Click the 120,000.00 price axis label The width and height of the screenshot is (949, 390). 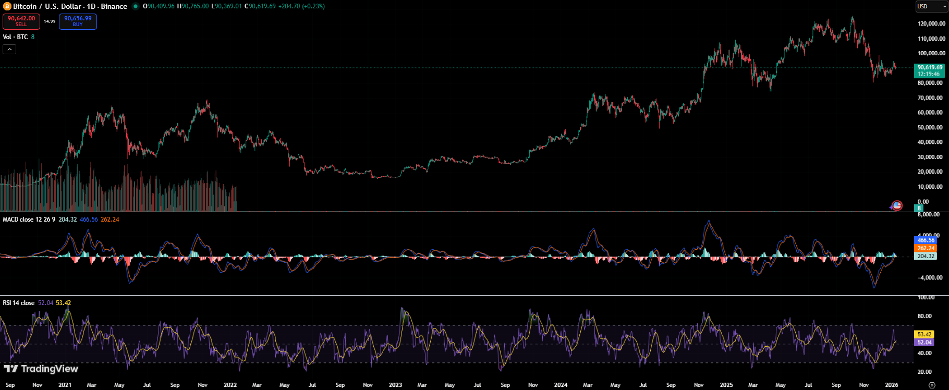click(x=931, y=24)
